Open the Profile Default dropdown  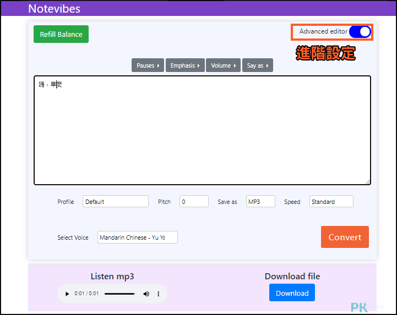(x=116, y=202)
